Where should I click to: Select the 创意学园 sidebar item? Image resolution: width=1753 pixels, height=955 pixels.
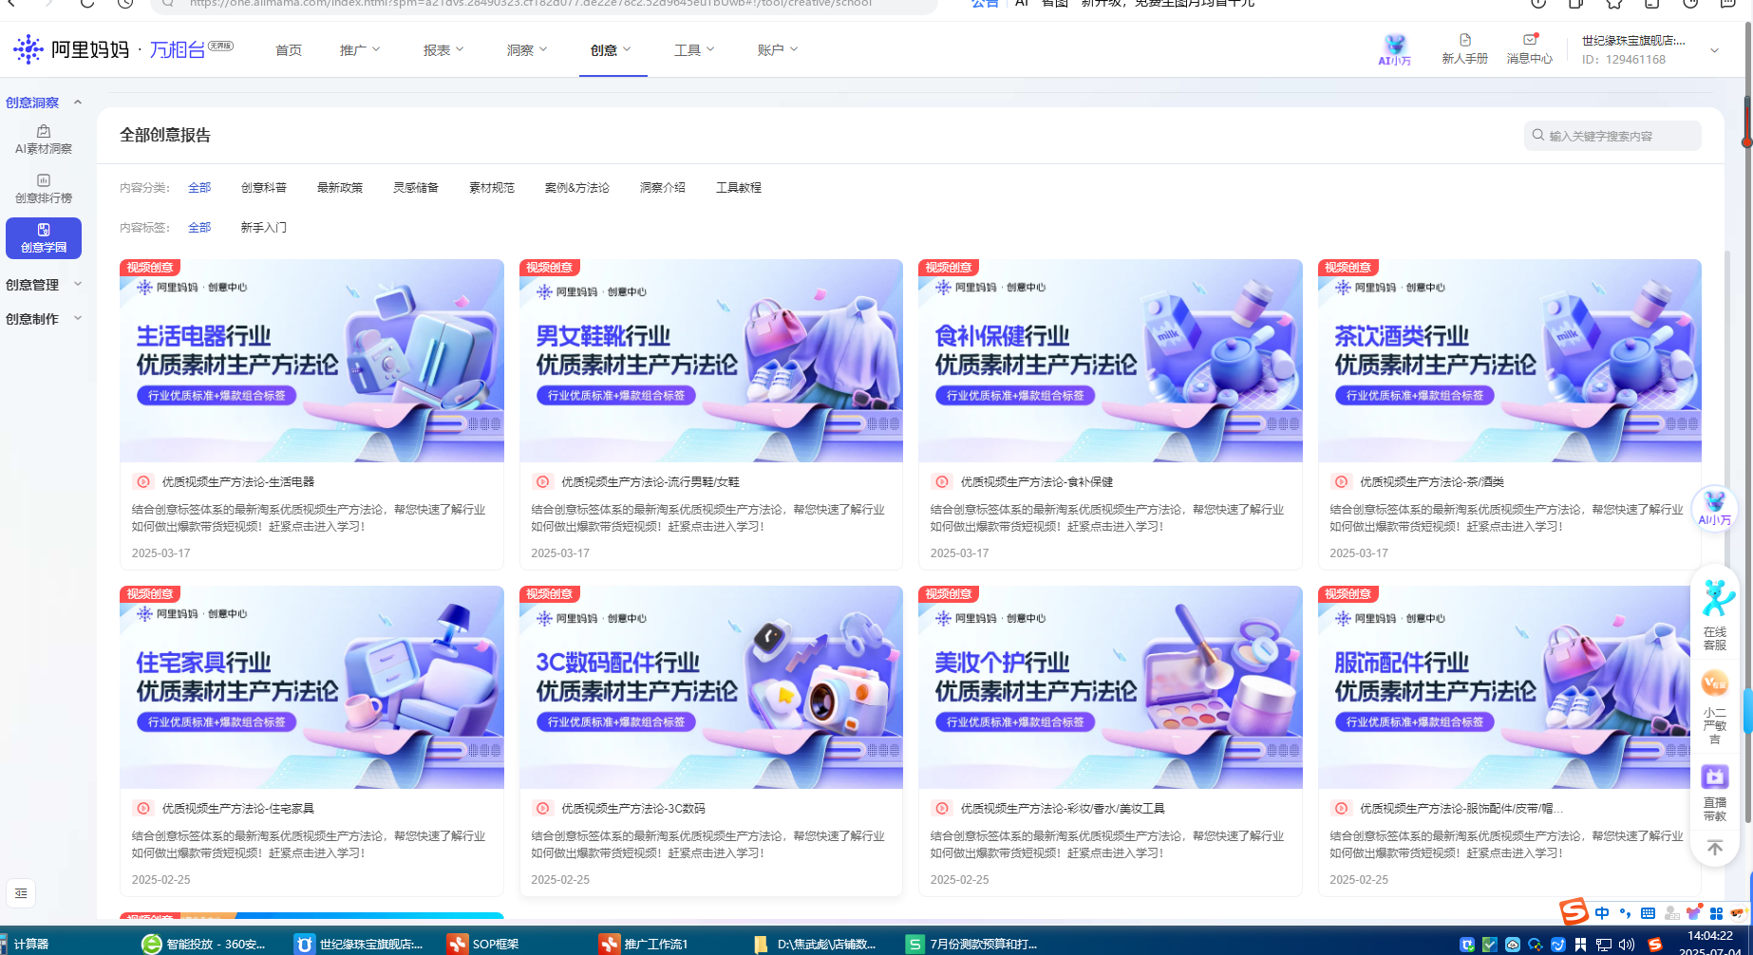44,237
